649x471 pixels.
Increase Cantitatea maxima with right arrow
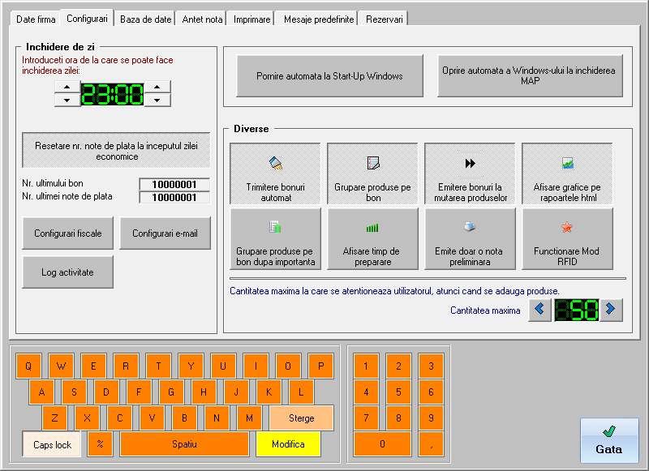click(611, 309)
